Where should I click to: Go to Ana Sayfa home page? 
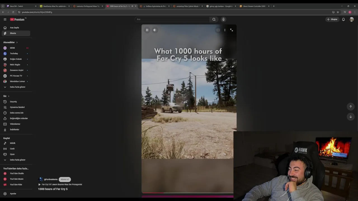coord(16,28)
